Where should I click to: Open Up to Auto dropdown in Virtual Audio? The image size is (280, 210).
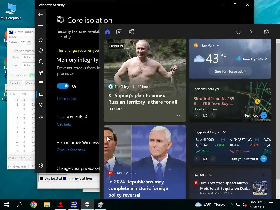point(28,57)
